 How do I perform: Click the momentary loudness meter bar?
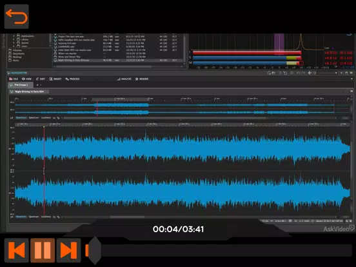point(248,63)
